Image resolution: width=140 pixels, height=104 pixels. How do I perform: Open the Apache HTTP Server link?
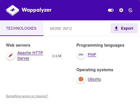pyautogui.click(x=30, y=56)
